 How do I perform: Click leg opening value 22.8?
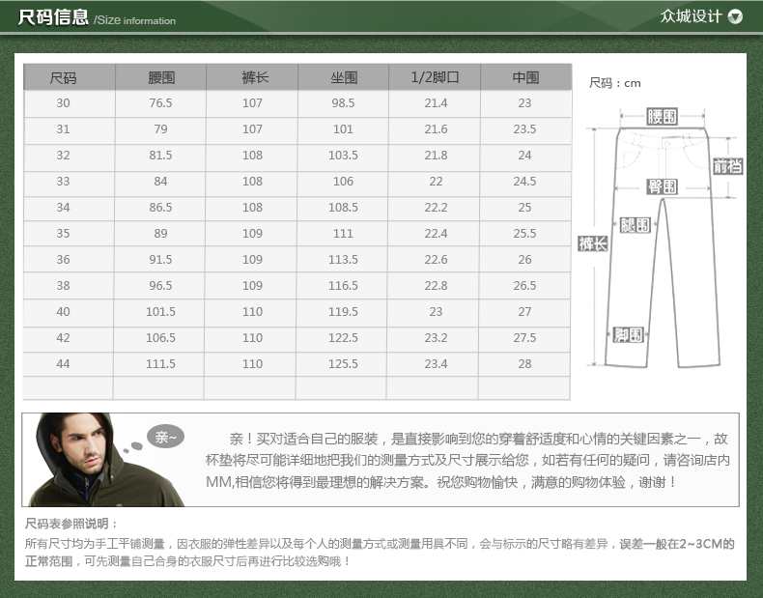pyautogui.click(x=436, y=286)
